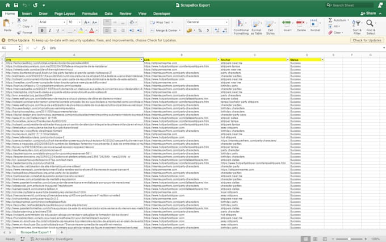Click the Delete cells icon

click(x=300, y=23)
